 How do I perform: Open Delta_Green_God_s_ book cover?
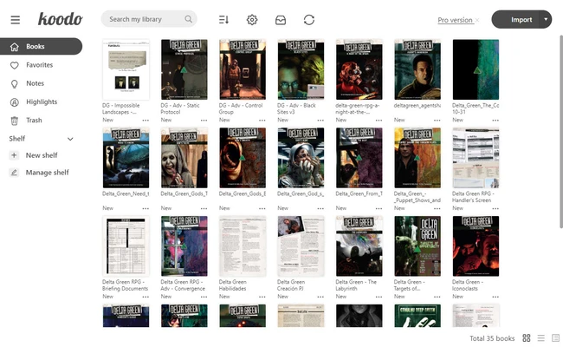[x=301, y=158]
